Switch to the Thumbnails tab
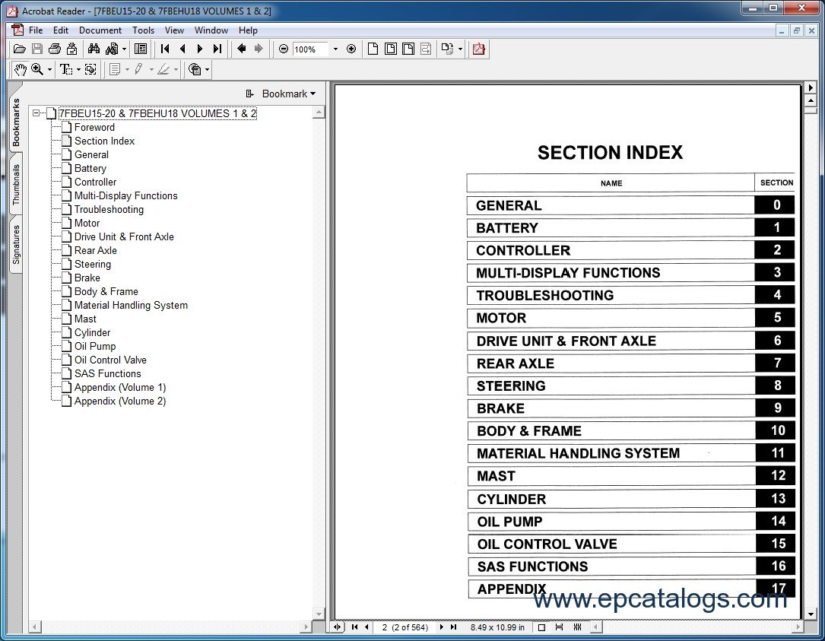This screenshot has width=825, height=641. click(15, 184)
